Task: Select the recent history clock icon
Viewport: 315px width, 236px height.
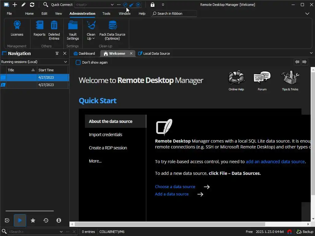Action: [46, 220]
